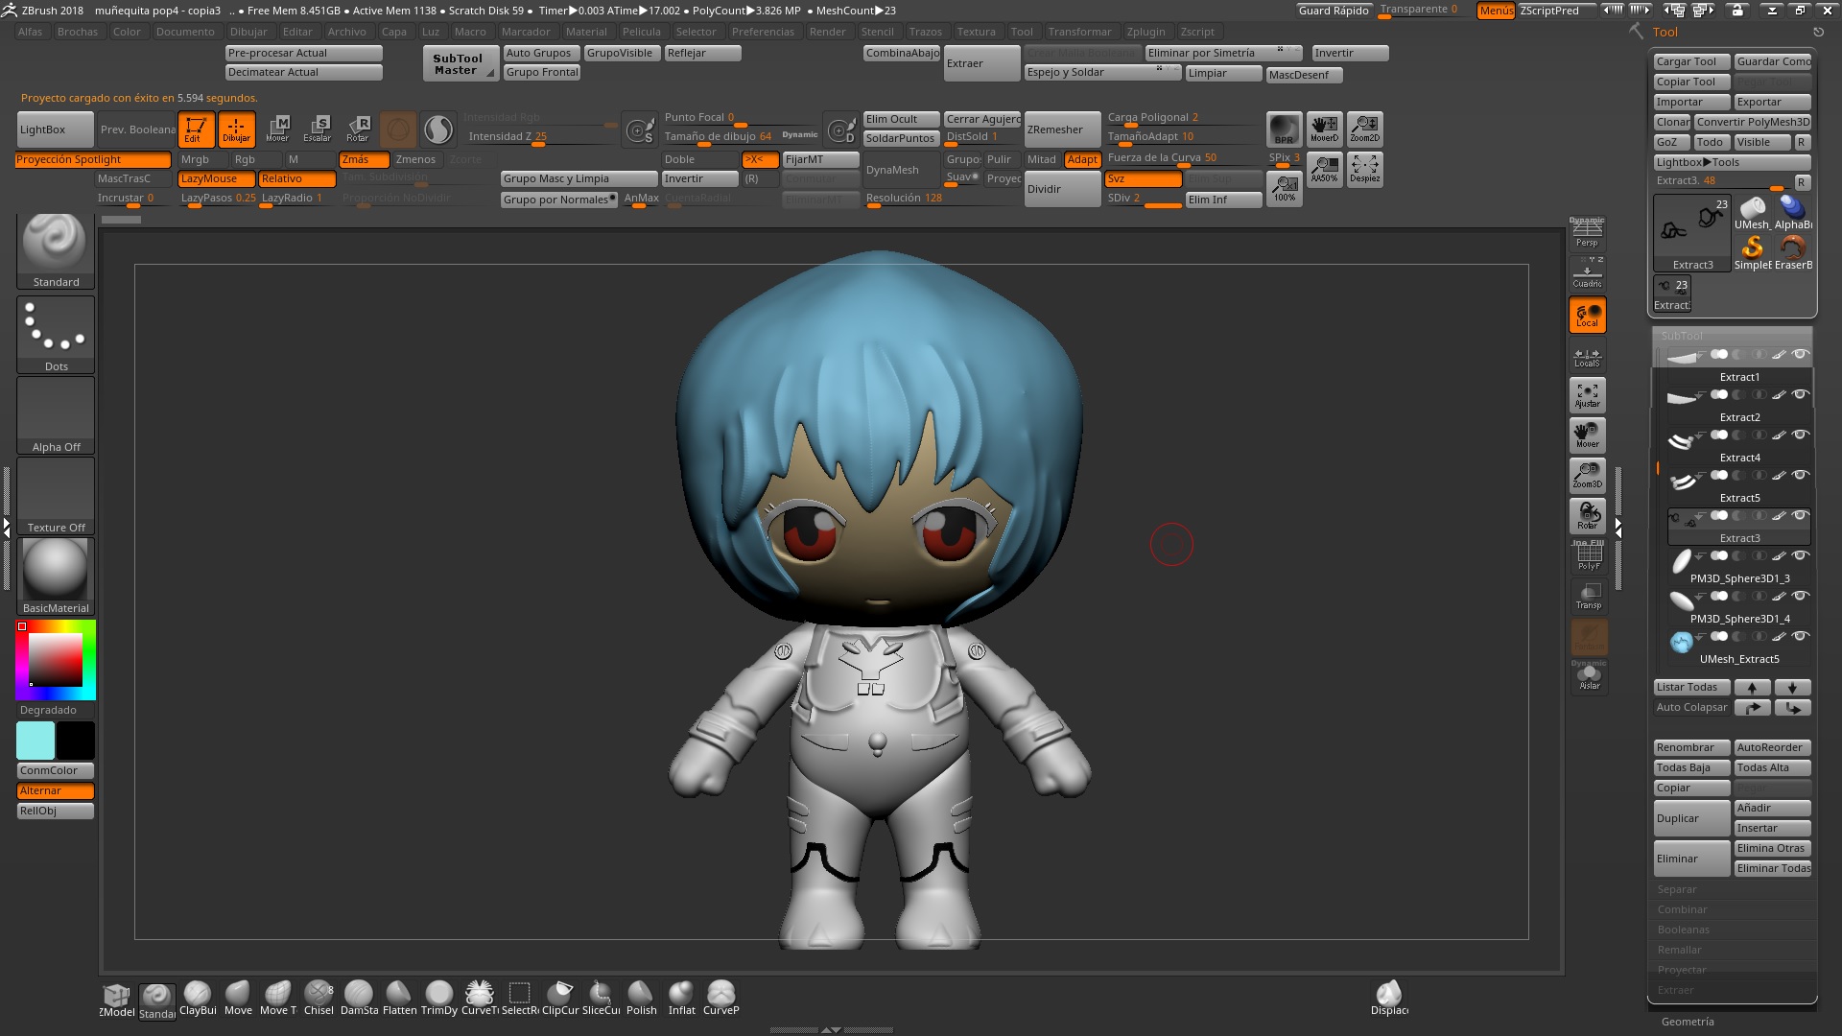Click the Extraer button

pyautogui.click(x=981, y=63)
